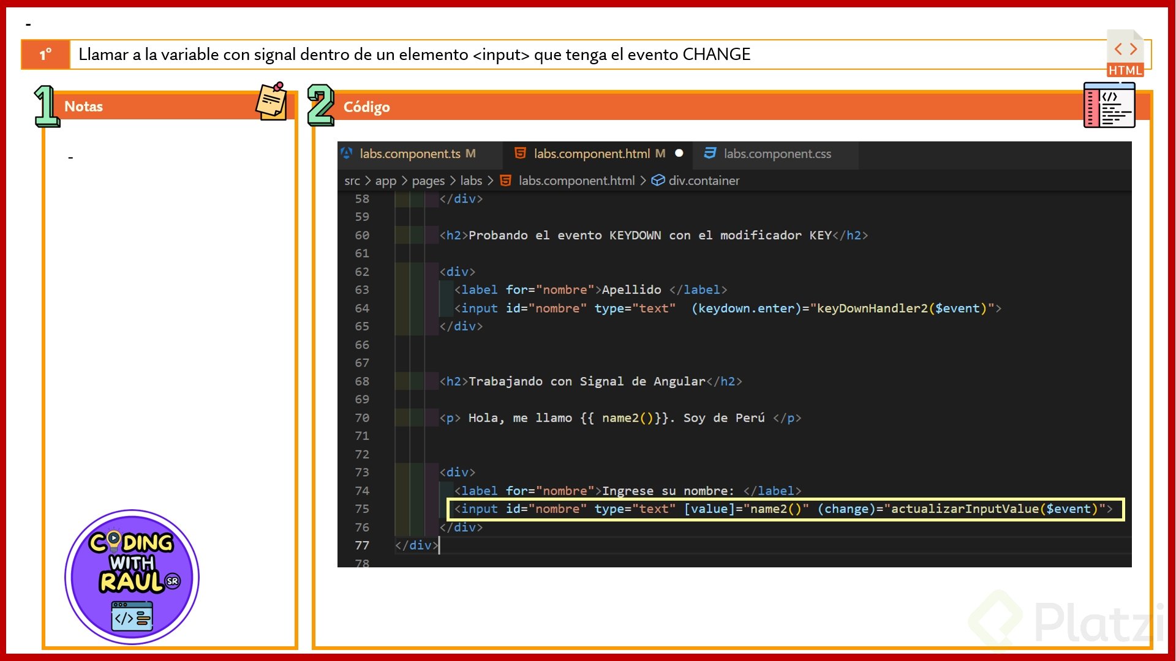Click the HTML file icon top right
The width and height of the screenshot is (1176, 661).
pos(1125,53)
